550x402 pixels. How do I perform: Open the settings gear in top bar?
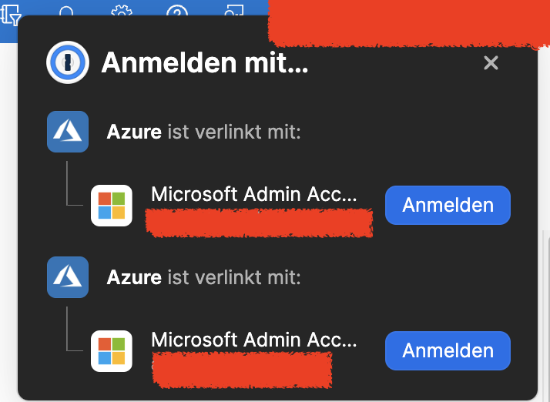(121, 11)
